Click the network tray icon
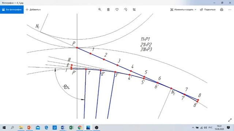234x131 pixels. click(x=201, y=128)
